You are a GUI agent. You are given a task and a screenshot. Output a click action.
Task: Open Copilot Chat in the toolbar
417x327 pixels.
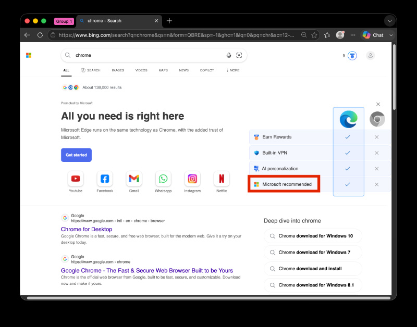click(373, 35)
